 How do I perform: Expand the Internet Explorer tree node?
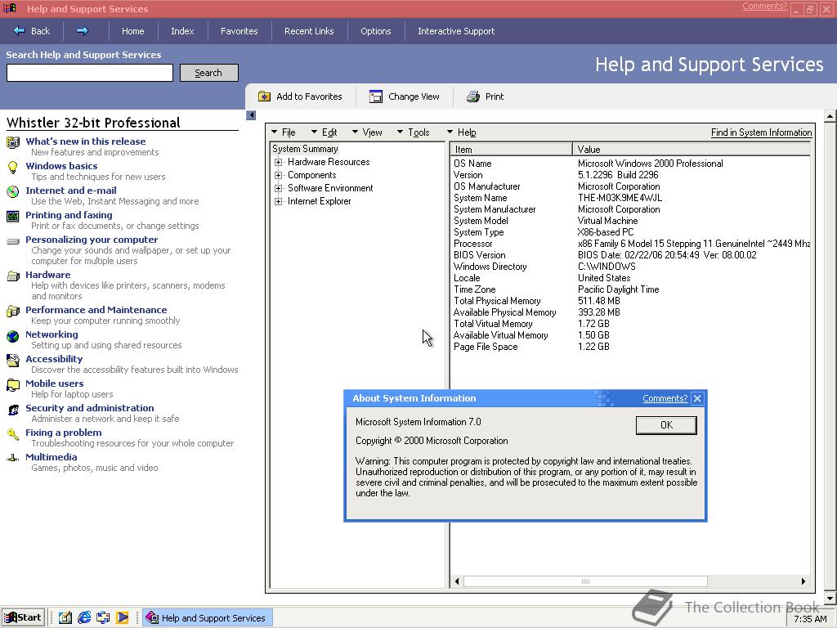pos(278,201)
